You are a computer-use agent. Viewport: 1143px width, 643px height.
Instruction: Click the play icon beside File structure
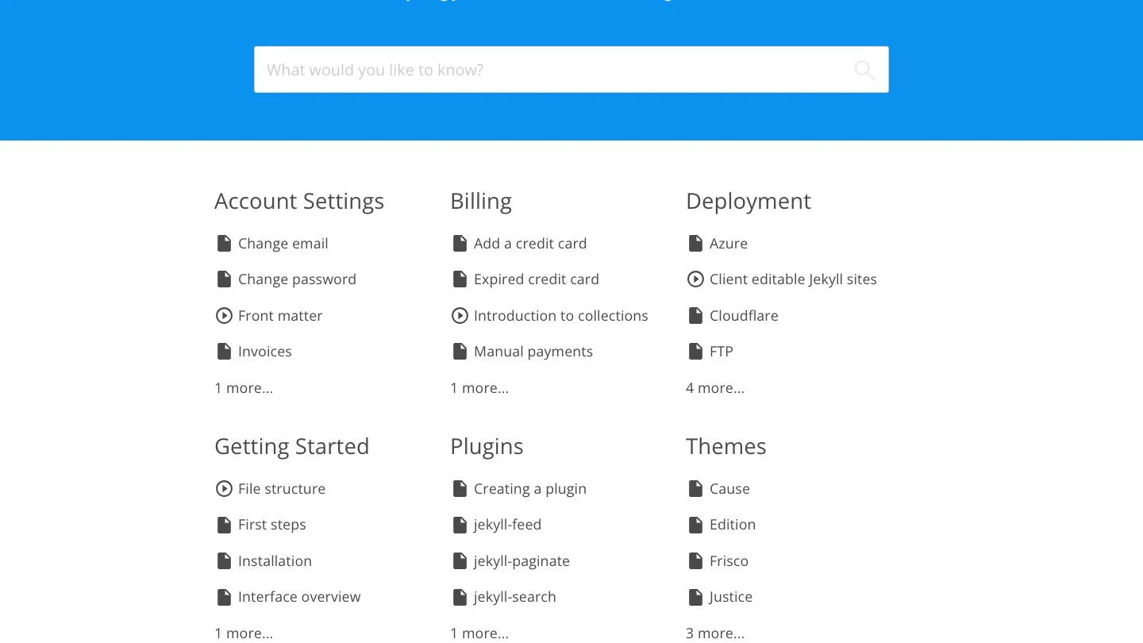224,489
